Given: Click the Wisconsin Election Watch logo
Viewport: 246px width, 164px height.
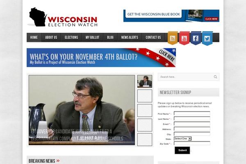Looking at the screenshot, I should [x=63, y=17].
